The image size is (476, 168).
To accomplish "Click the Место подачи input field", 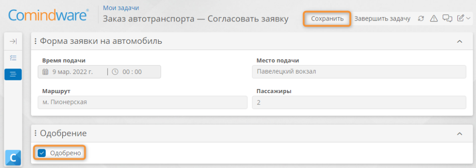I will [359, 72].
